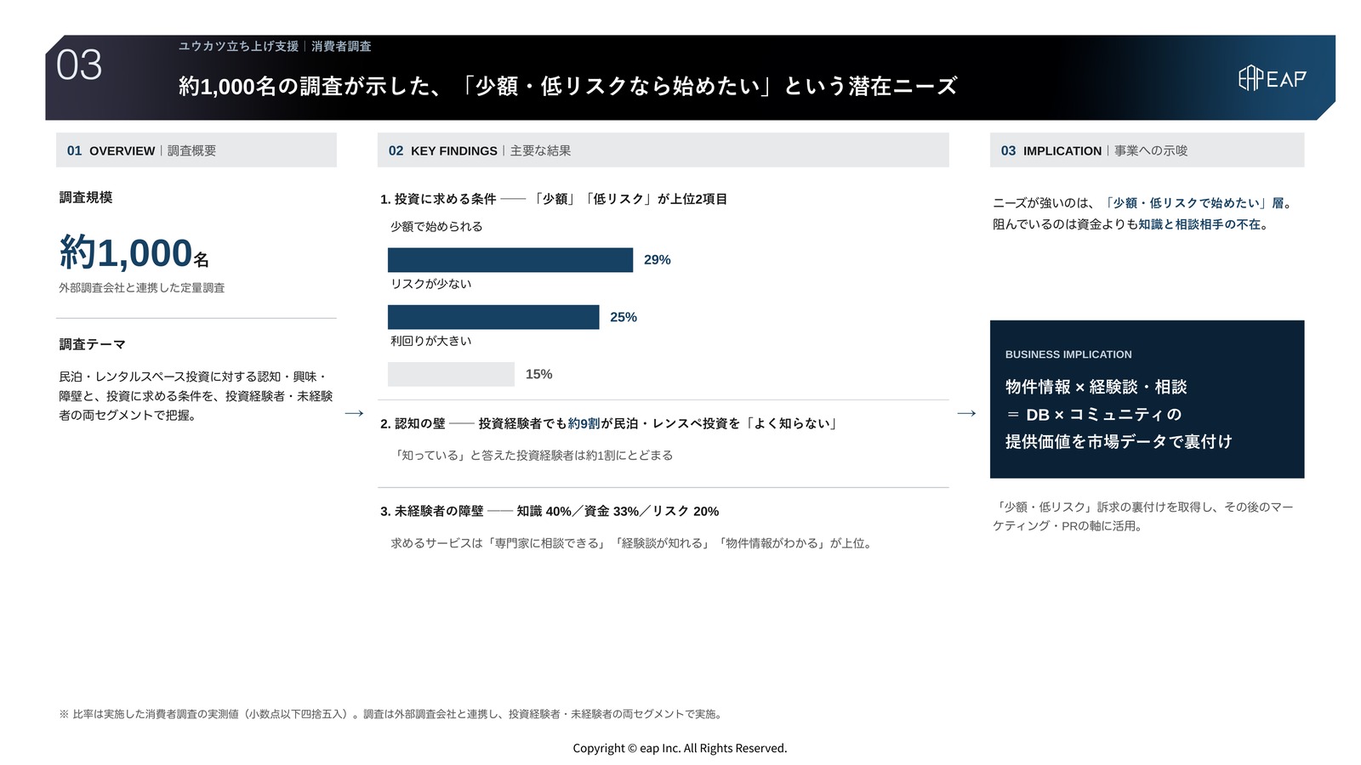Select '外部調査会社と連携した定量調査' caption
Viewport: 1361px width, 765px height.
click(142, 288)
